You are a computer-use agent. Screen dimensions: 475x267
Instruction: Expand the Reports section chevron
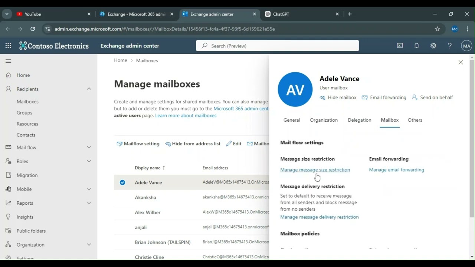point(89,203)
